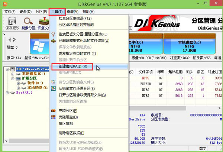Click the 标识 column header
Screen dimensions: 223x152
tap(161, 72)
